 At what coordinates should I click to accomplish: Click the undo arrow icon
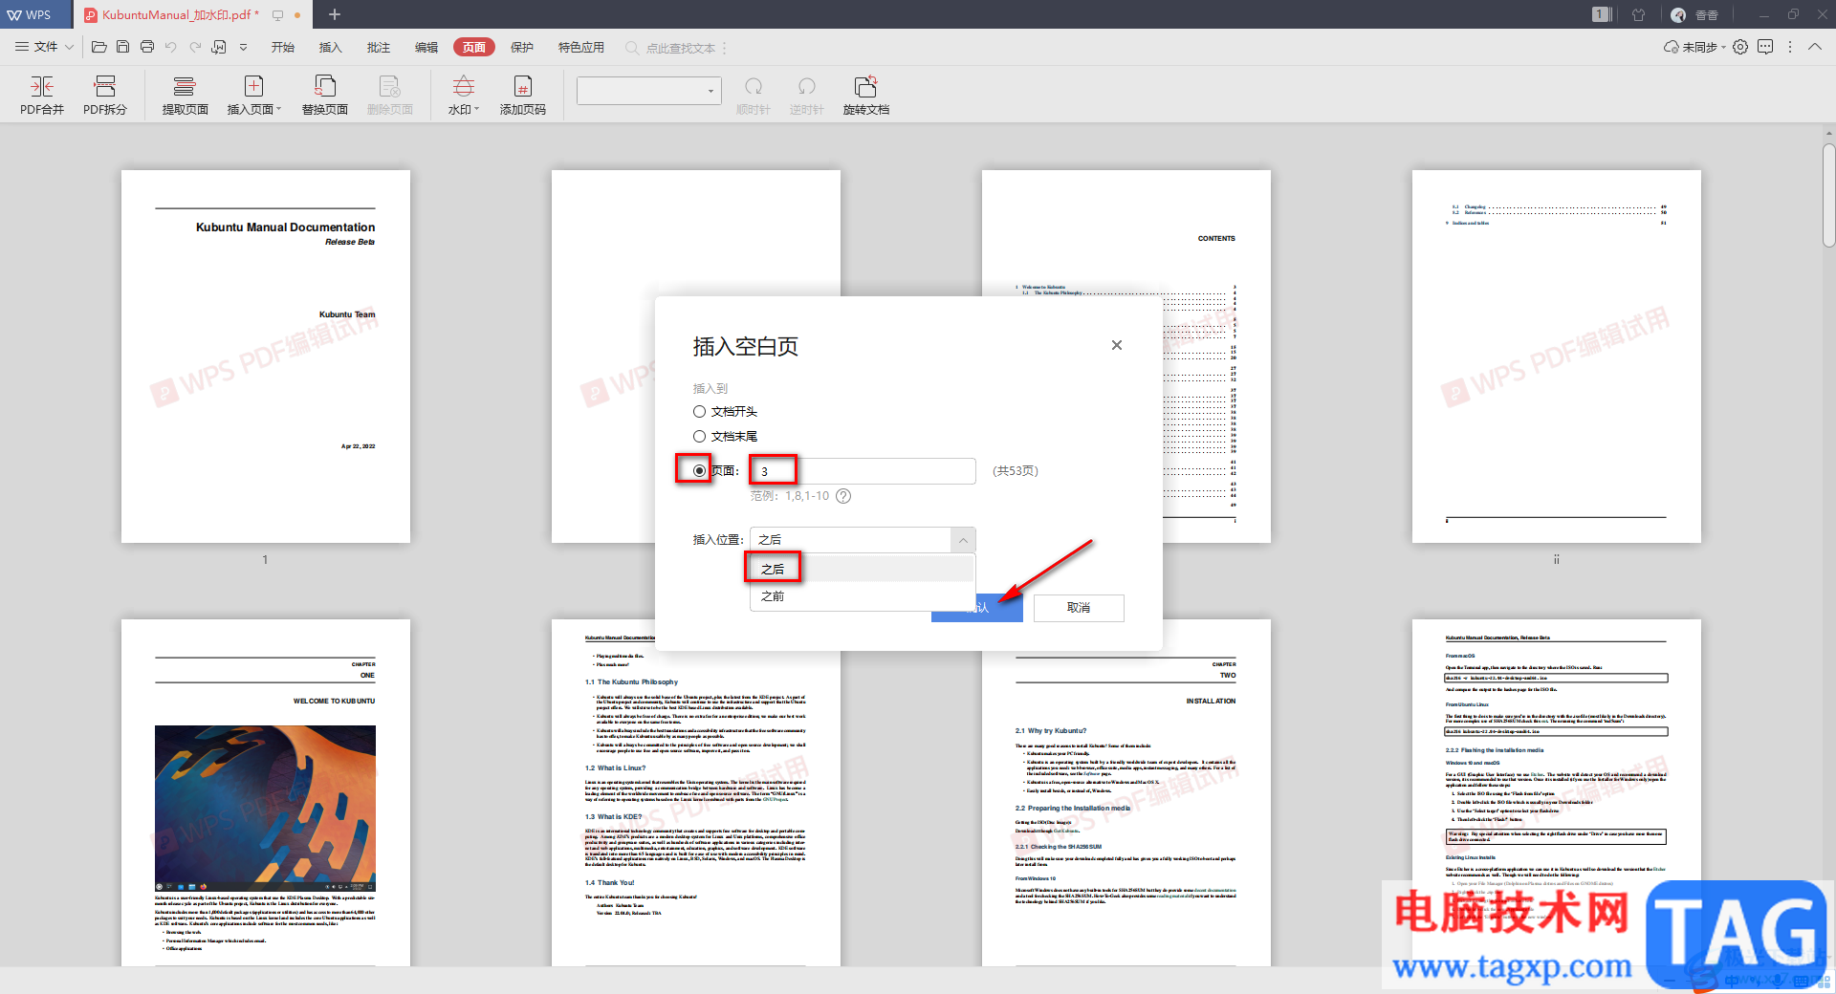tap(171, 47)
